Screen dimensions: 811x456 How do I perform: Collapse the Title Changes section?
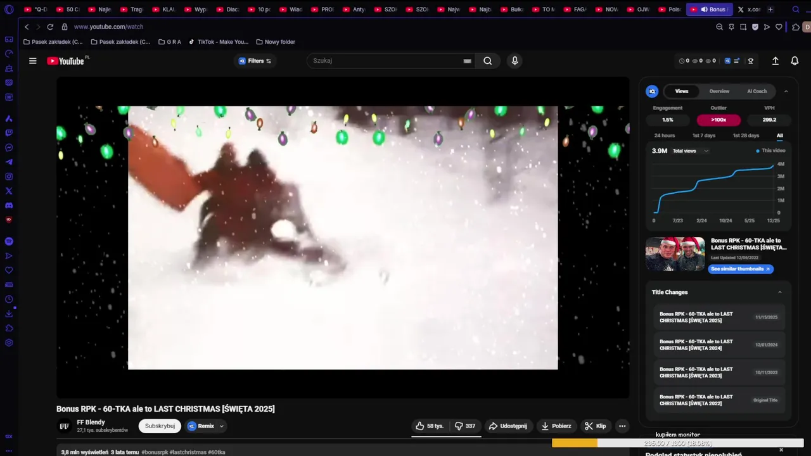[x=779, y=292]
